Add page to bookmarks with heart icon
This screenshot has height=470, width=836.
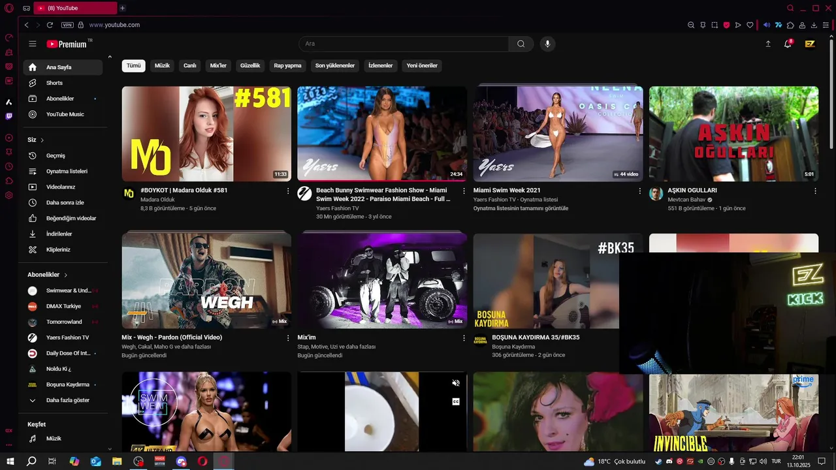(750, 25)
